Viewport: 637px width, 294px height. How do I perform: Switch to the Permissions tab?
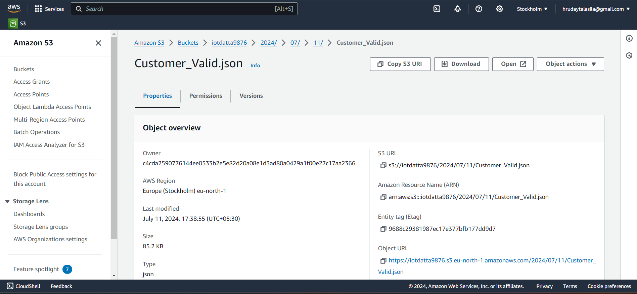pos(206,96)
